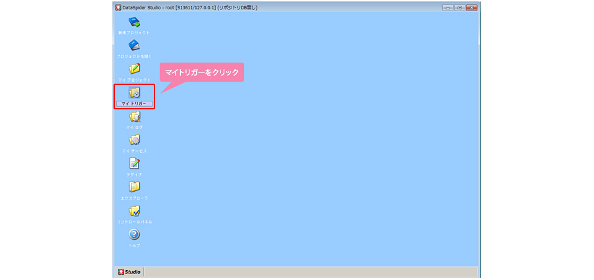This screenshot has width=594, height=280.
Task: Click the プロジェクトを開く (Open Project) book icon
Action: pyautogui.click(x=134, y=45)
